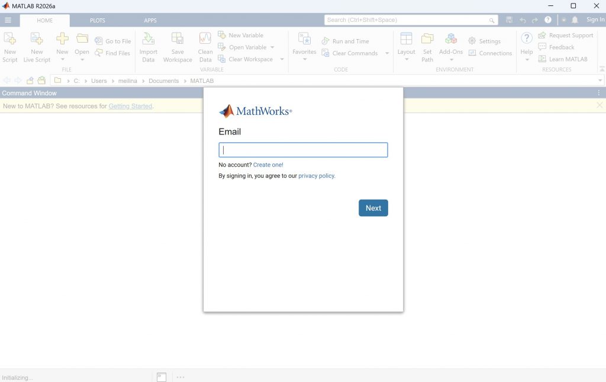Click the command window icon in status bar
Viewport: 606px width, 382px height.
(x=162, y=377)
